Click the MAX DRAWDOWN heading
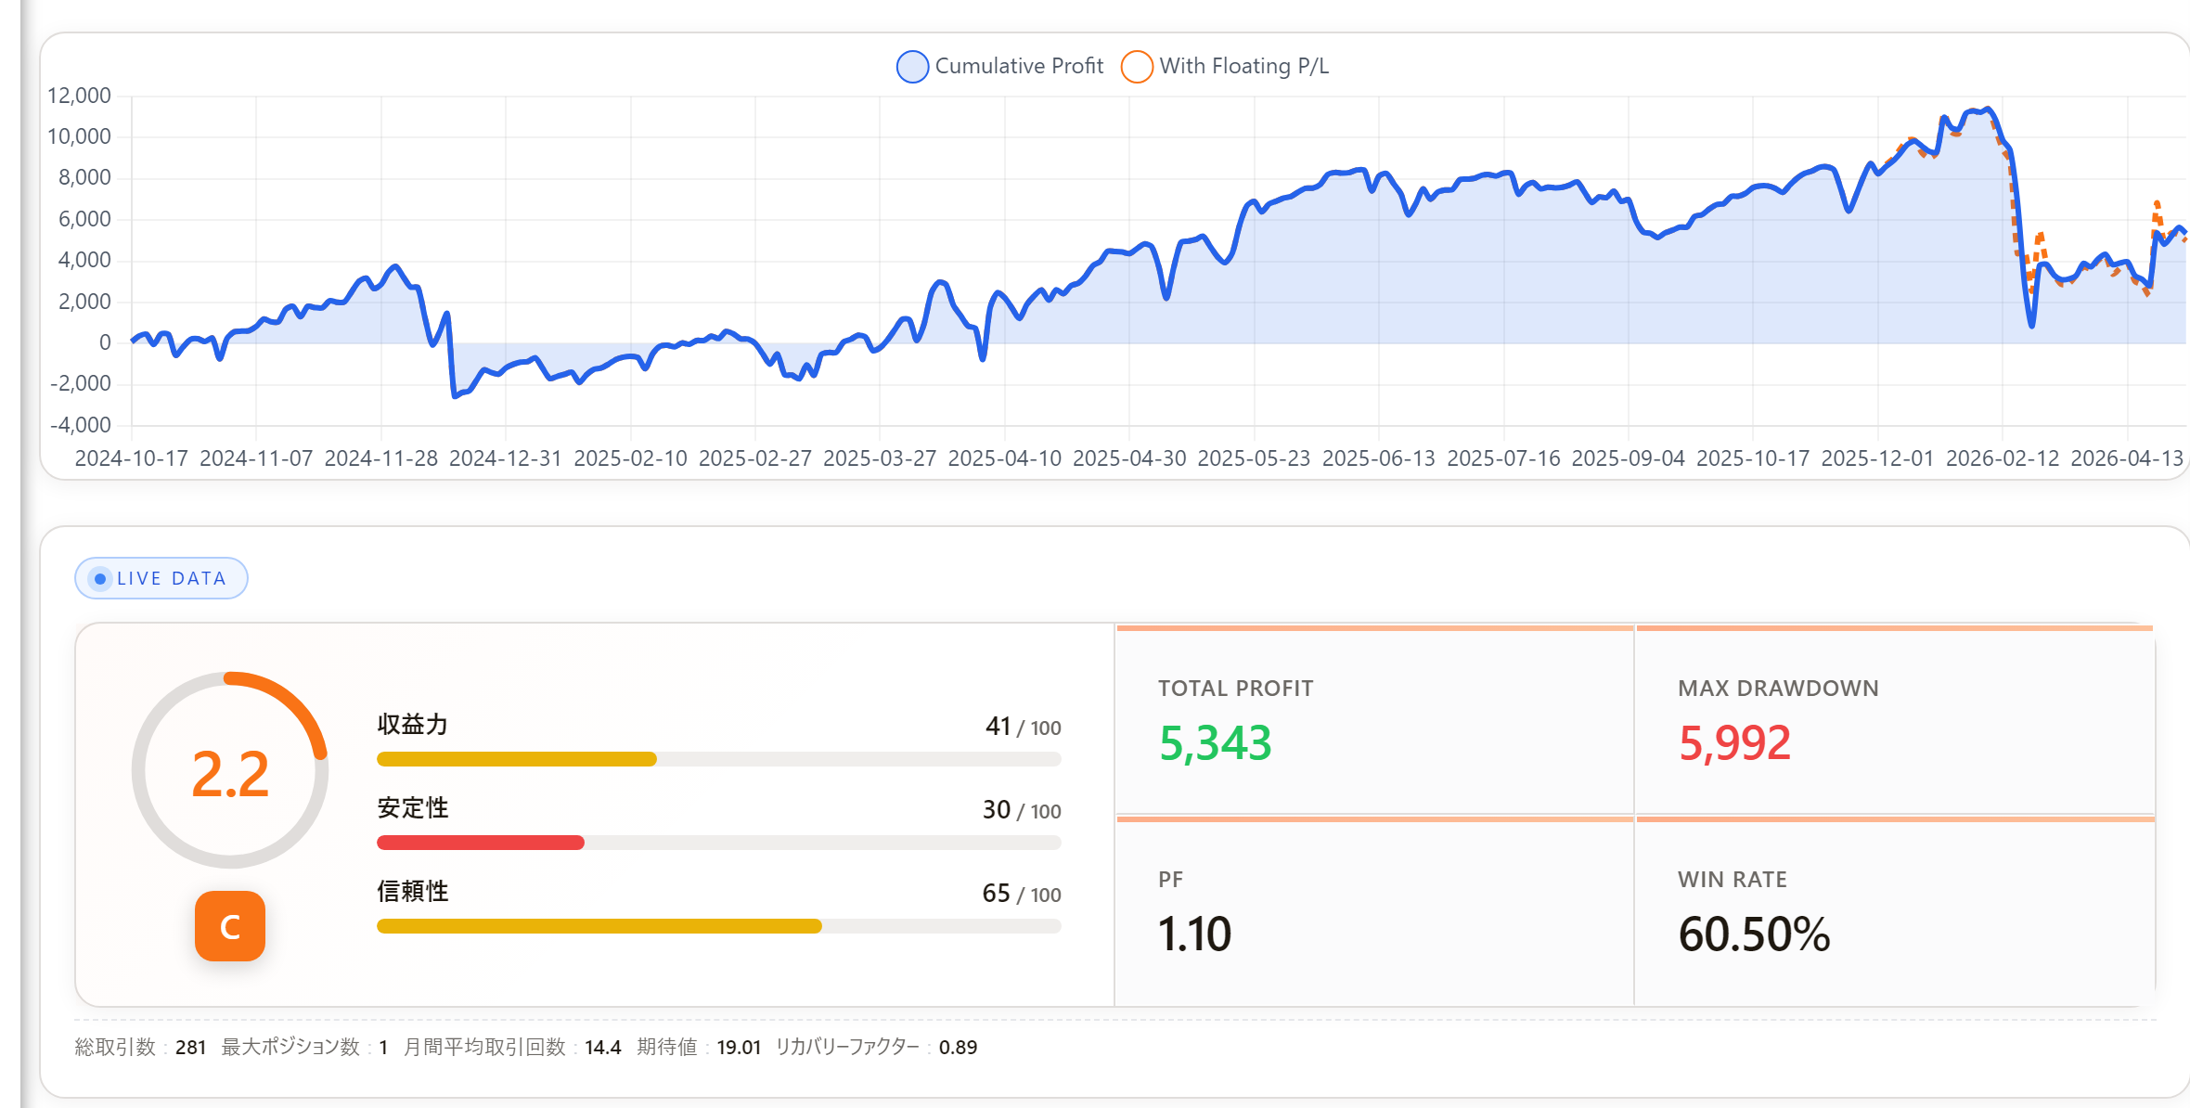 [x=1778, y=689]
